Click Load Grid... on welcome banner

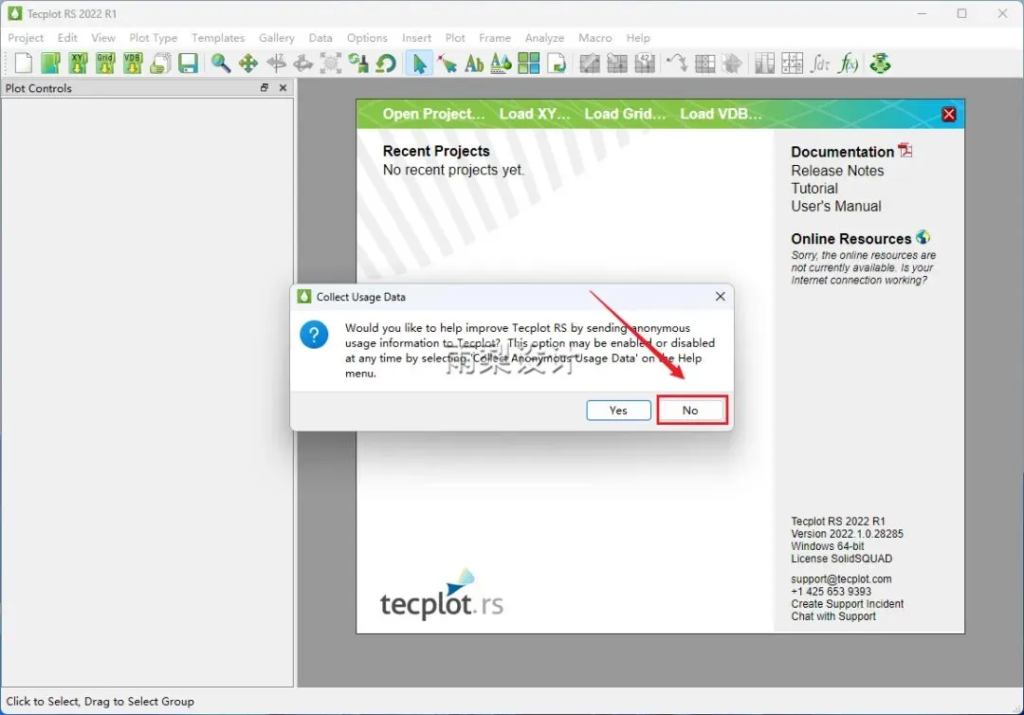(625, 114)
